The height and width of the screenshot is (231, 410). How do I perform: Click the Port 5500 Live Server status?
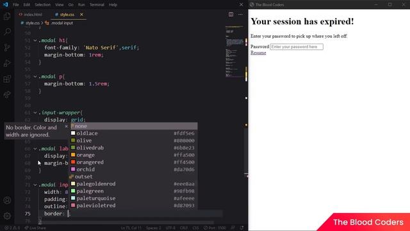pyautogui.click(x=215, y=228)
